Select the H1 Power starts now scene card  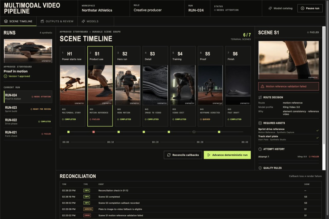[x=72, y=86]
